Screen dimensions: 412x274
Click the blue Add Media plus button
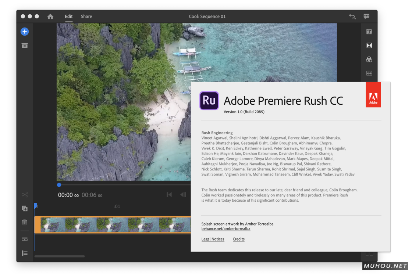[25, 32]
